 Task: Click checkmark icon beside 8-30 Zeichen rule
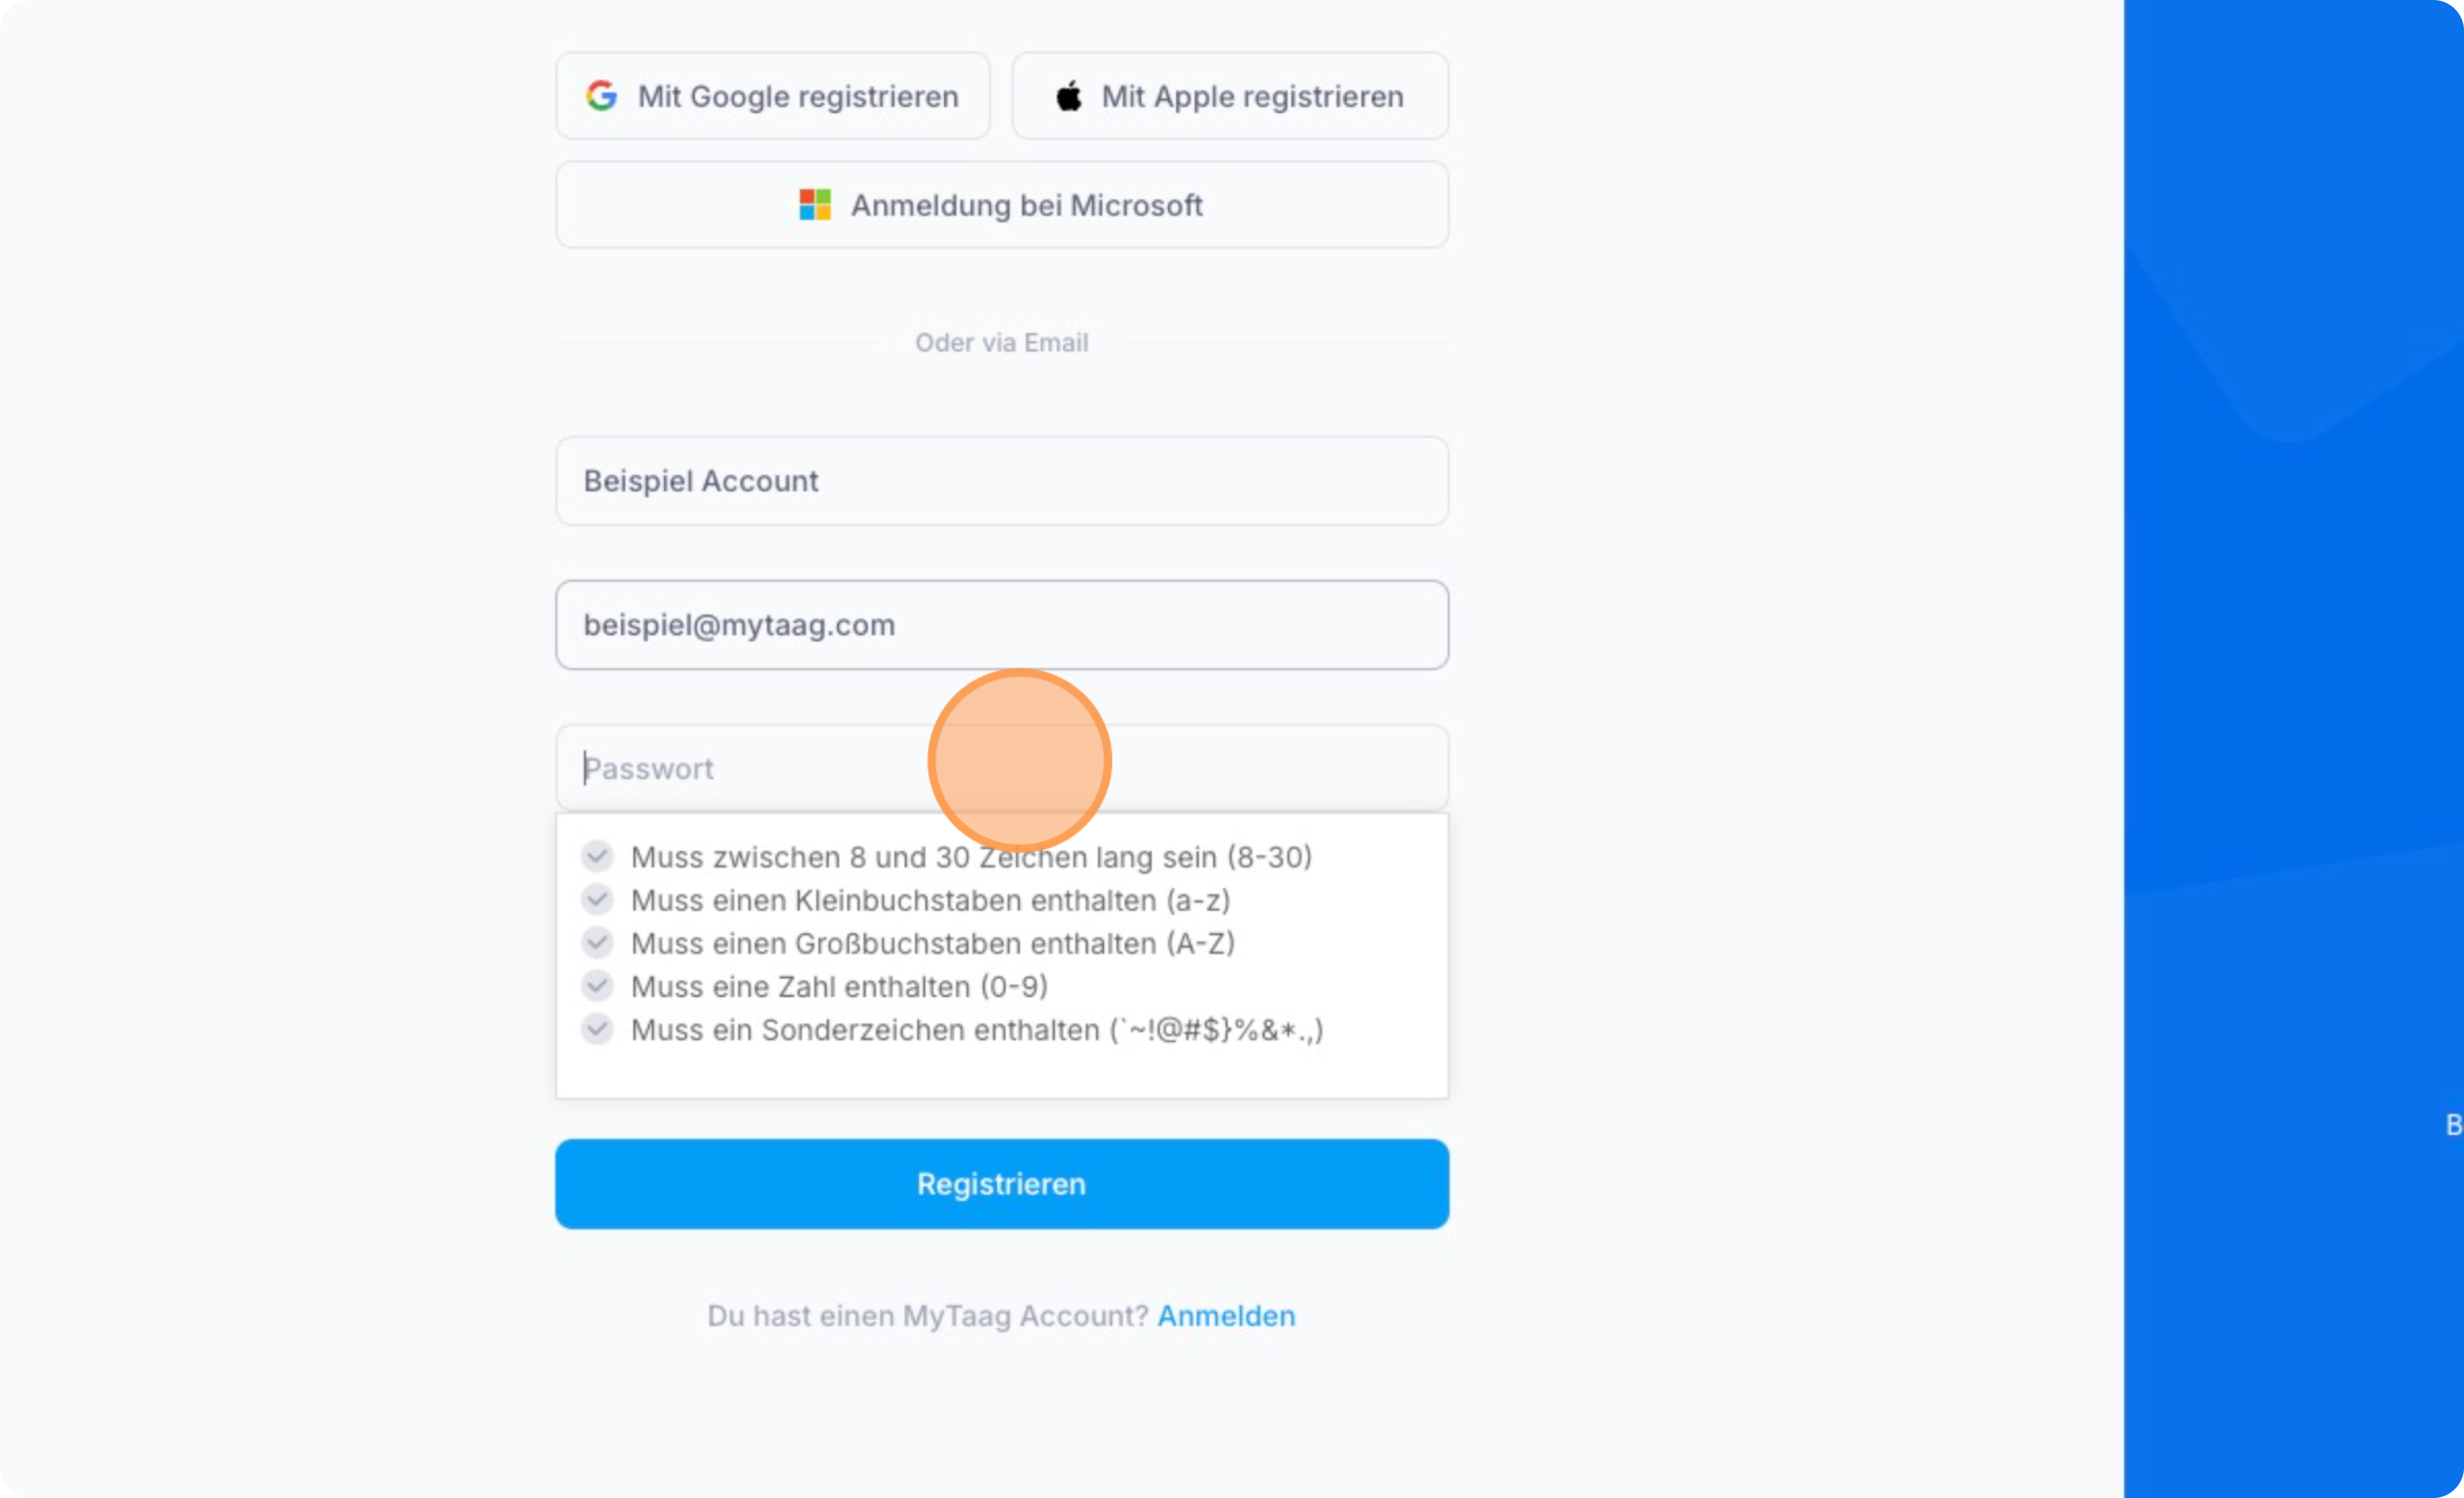point(597,856)
